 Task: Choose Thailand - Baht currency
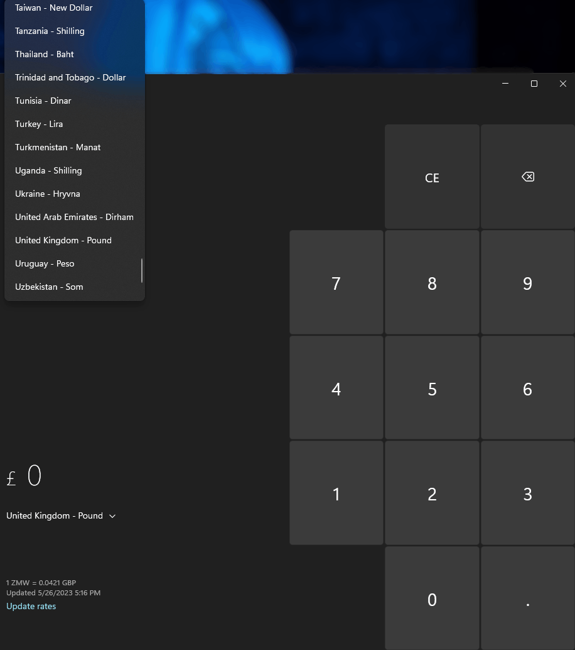coord(75,54)
